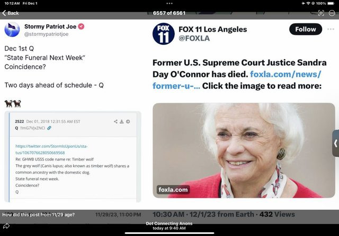Viewport: 339px width, 236px height.
Task: Follow FOX 11 Los Angeles
Action: pyautogui.click(x=306, y=29)
